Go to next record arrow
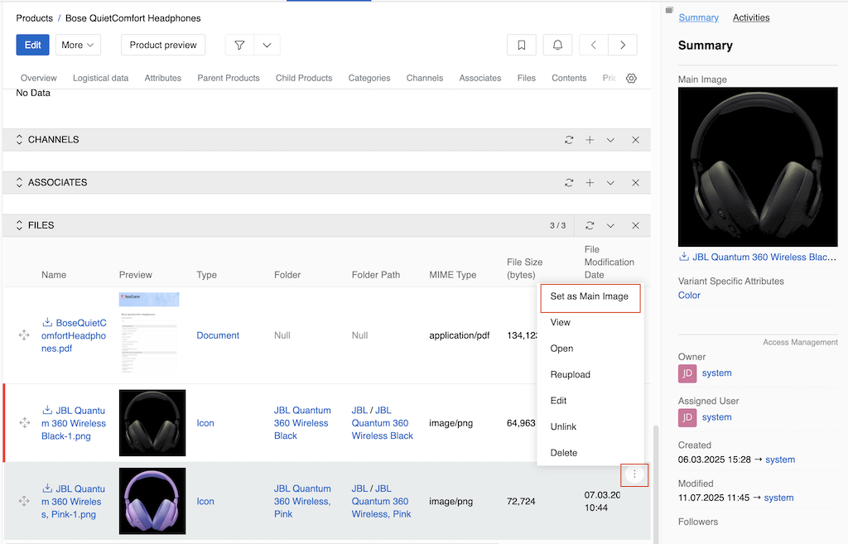848x544 pixels. 623,45
